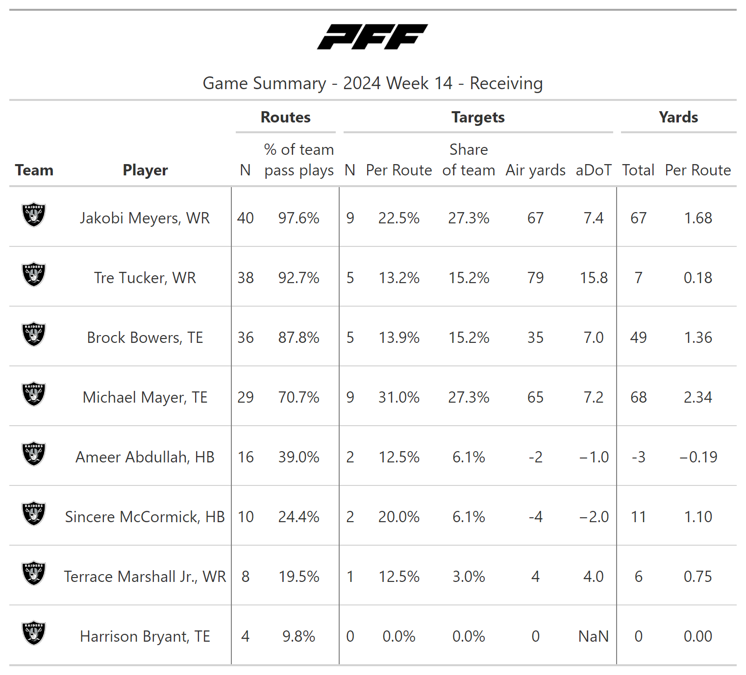Click the PFF logo at top
Viewport: 746px width, 675px height.
(373, 37)
